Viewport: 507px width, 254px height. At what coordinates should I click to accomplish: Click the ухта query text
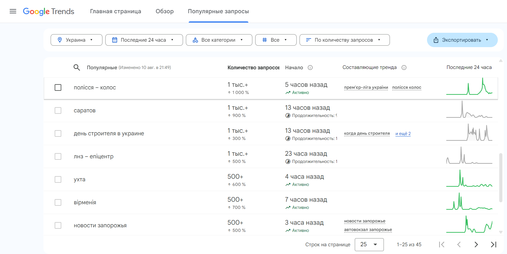pyautogui.click(x=79, y=180)
